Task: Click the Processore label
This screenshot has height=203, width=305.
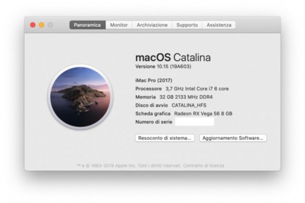Action: 148,89
